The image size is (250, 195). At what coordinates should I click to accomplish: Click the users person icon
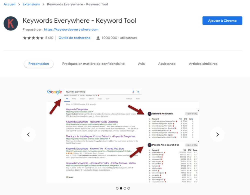click(98, 38)
